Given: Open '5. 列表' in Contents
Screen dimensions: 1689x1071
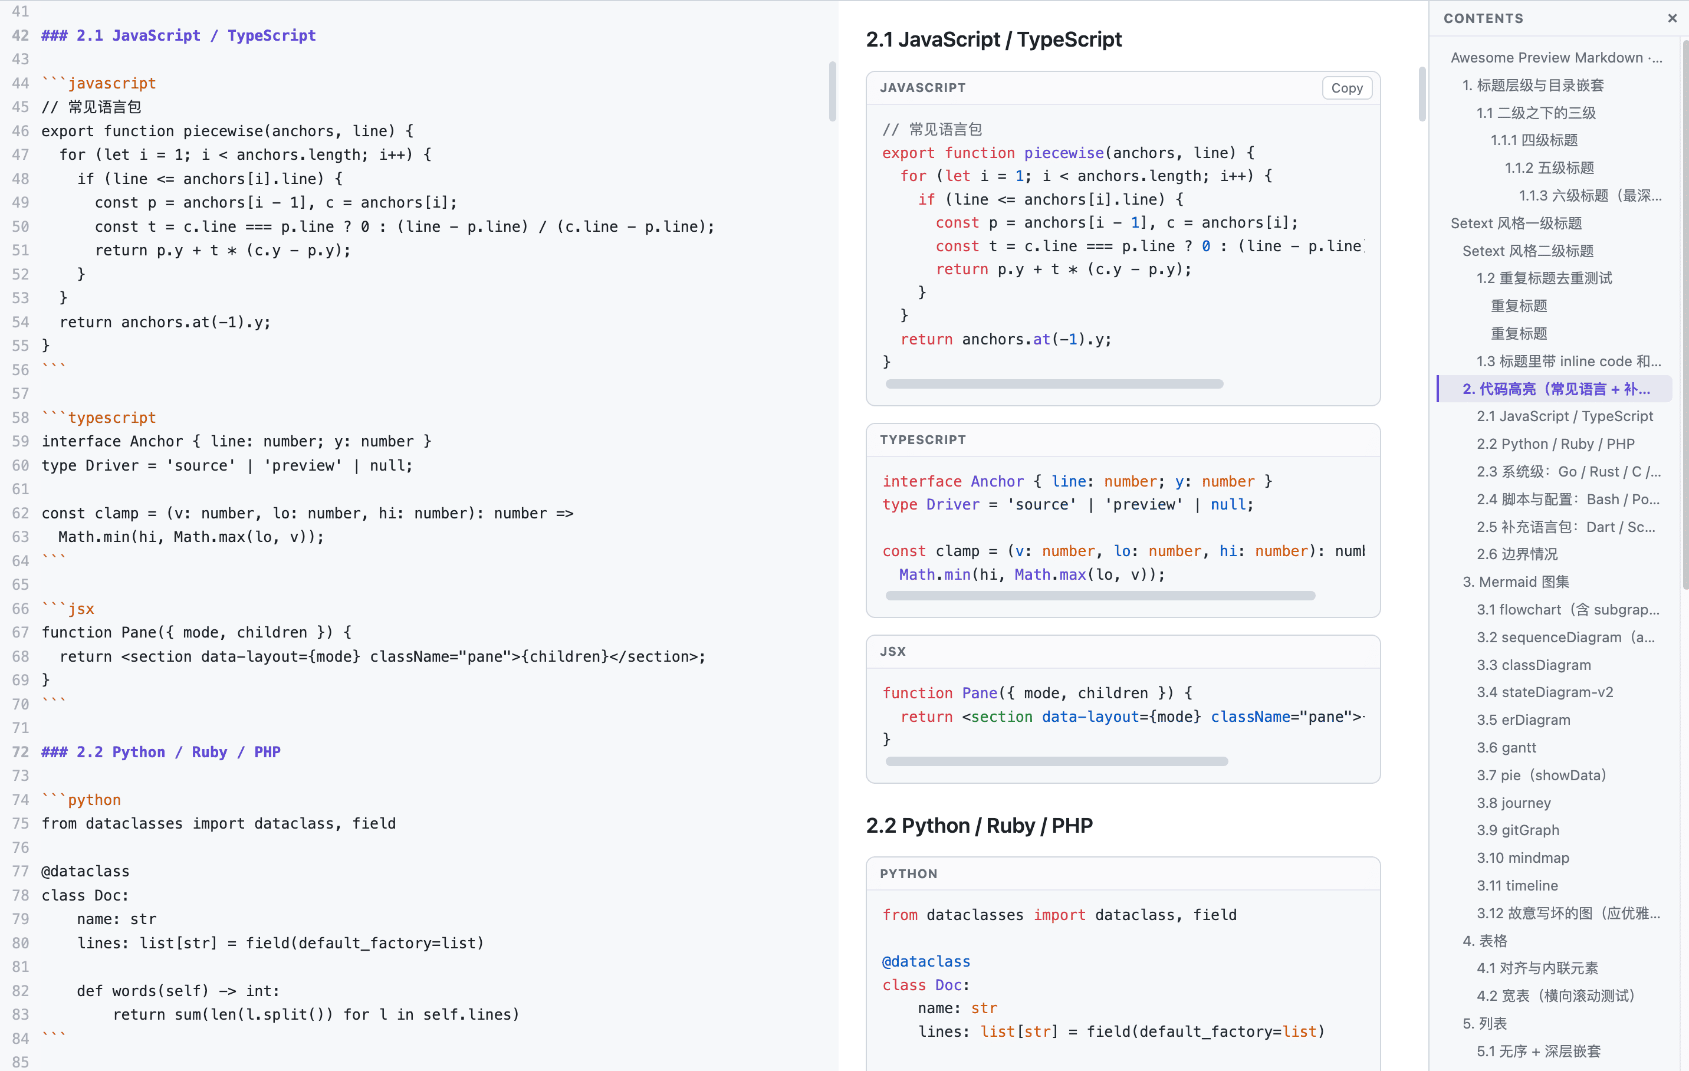Looking at the screenshot, I should [1484, 1023].
